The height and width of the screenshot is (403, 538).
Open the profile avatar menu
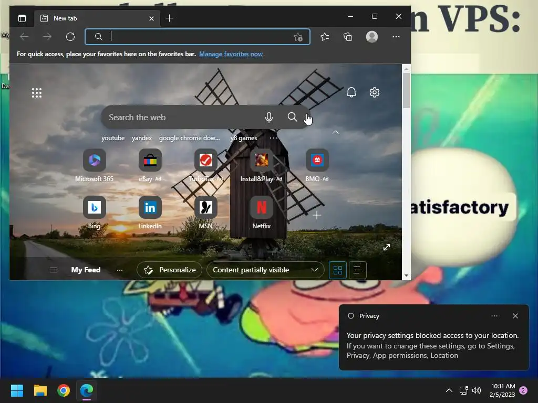pyautogui.click(x=372, y=37)
